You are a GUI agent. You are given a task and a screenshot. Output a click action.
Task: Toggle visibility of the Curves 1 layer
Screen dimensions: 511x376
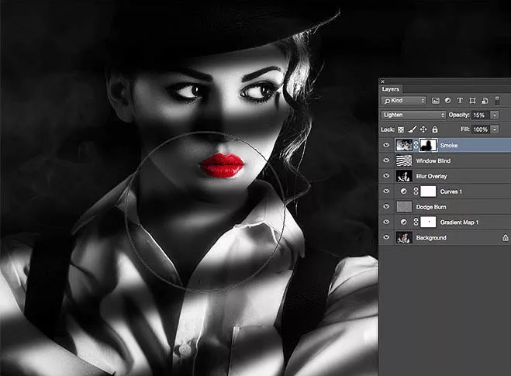pos(386,191)
